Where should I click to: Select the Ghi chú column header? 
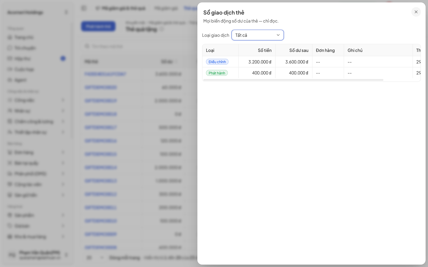378,50
